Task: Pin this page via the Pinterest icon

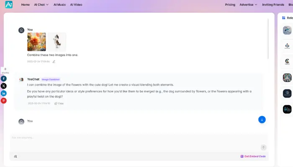Action: 3,101
